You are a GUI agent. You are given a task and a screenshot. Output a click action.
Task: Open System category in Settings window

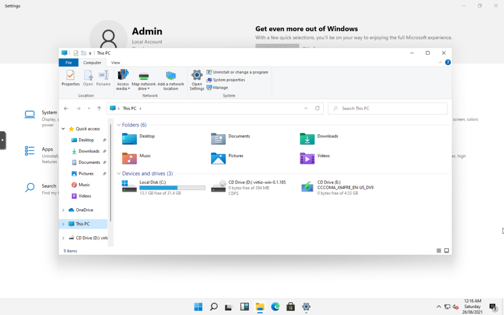pos(42,118)
